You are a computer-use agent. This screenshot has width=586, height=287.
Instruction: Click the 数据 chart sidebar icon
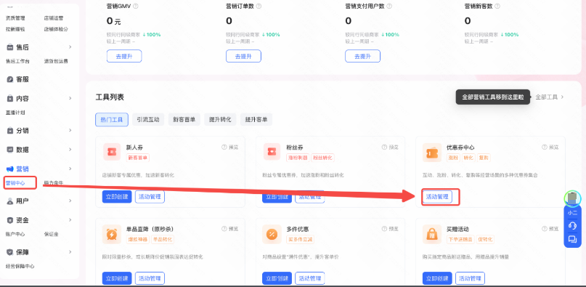10,150
